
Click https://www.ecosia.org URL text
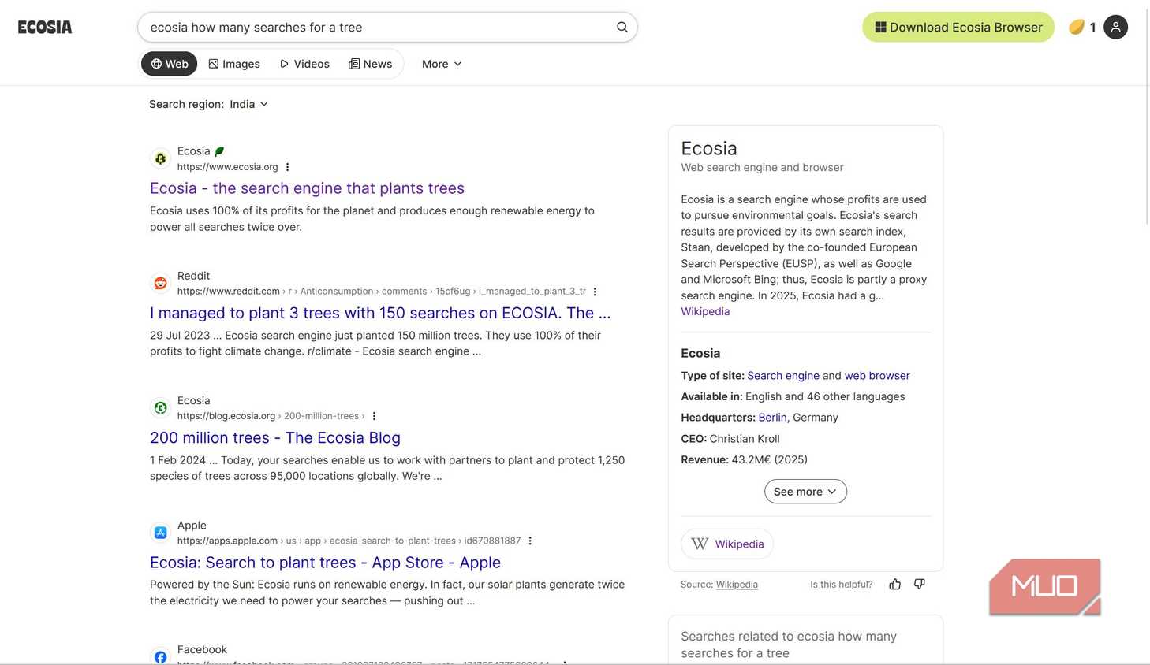227,167
